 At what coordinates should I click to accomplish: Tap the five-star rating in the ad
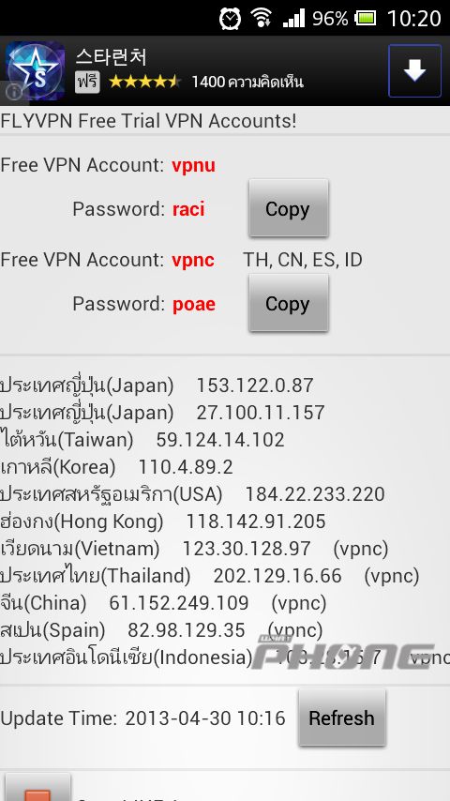144,82
